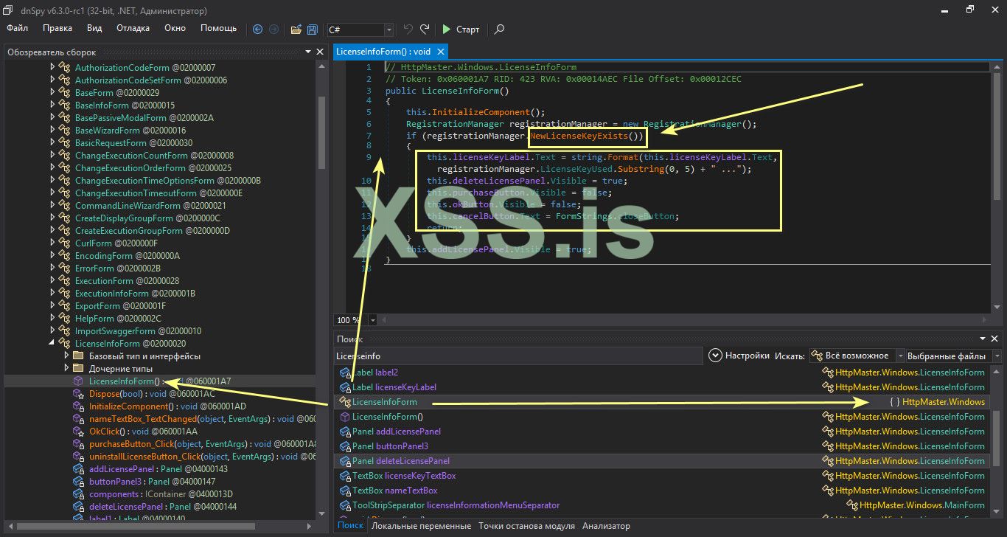This screenshot has width=1007, height=537.
Task: Expand the 'Базовый тип и интерфейсы' tree node
Action: [x=66, y=356]
